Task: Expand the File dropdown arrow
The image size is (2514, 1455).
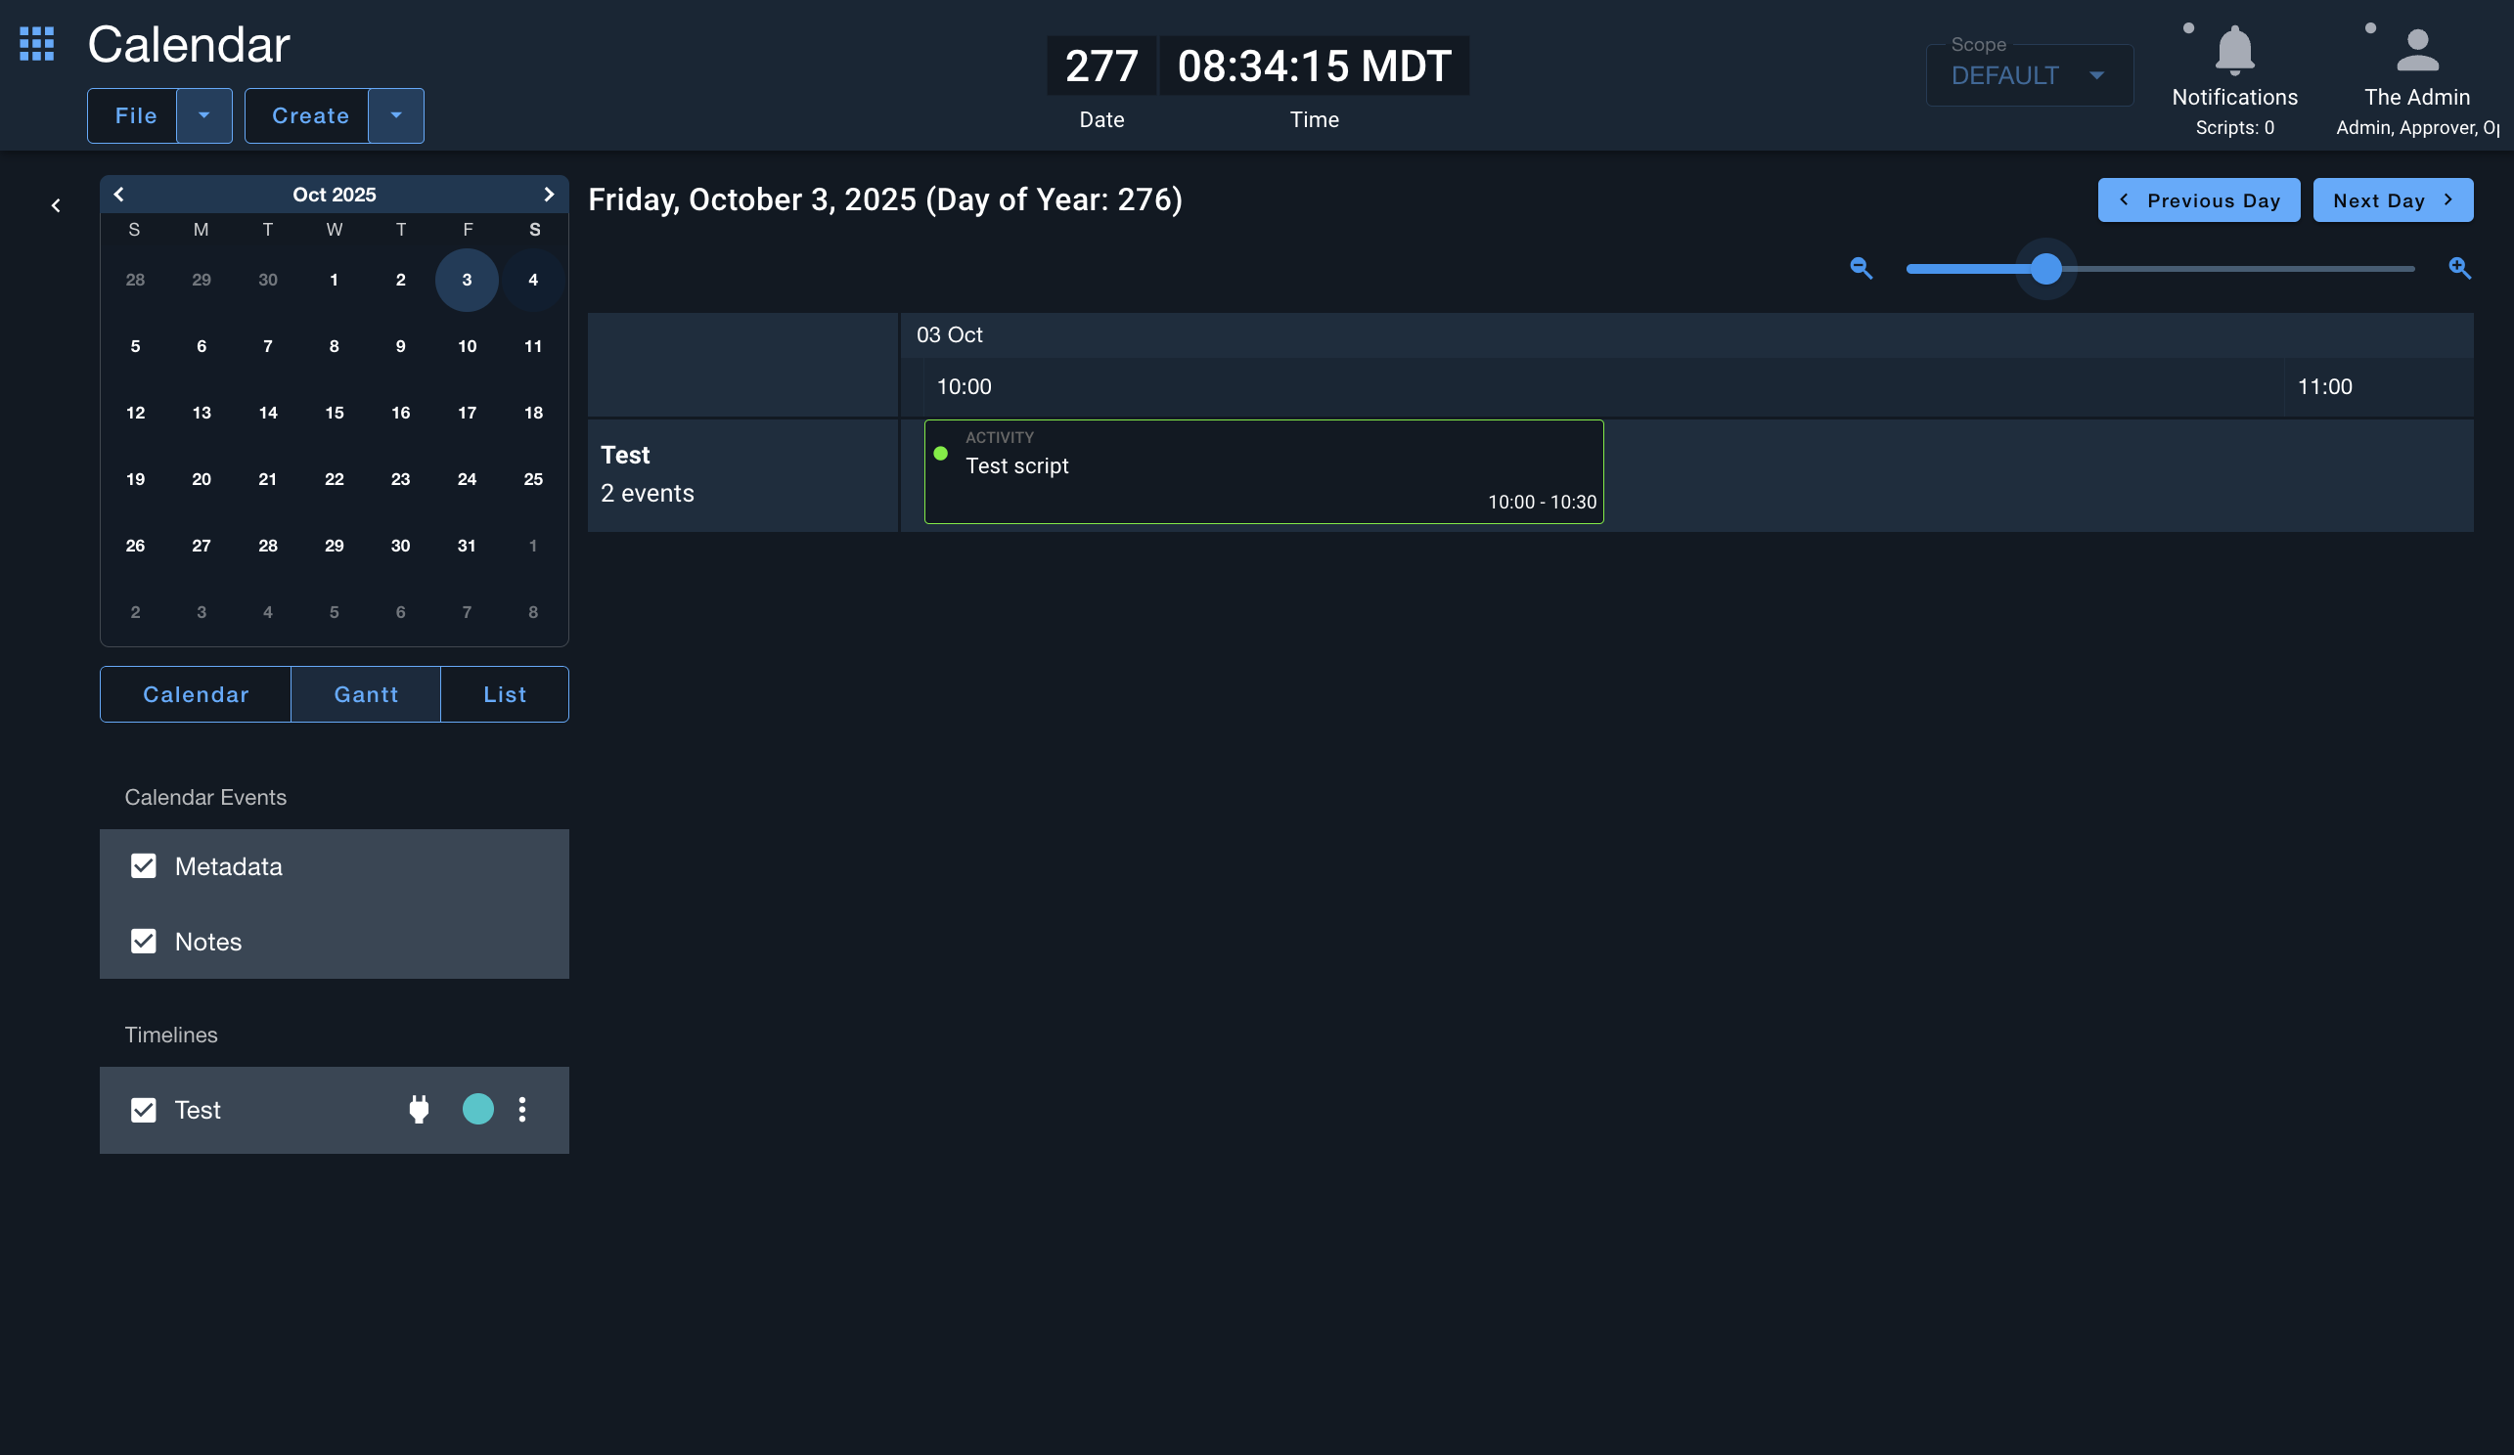Action: (x=204, y=115)
